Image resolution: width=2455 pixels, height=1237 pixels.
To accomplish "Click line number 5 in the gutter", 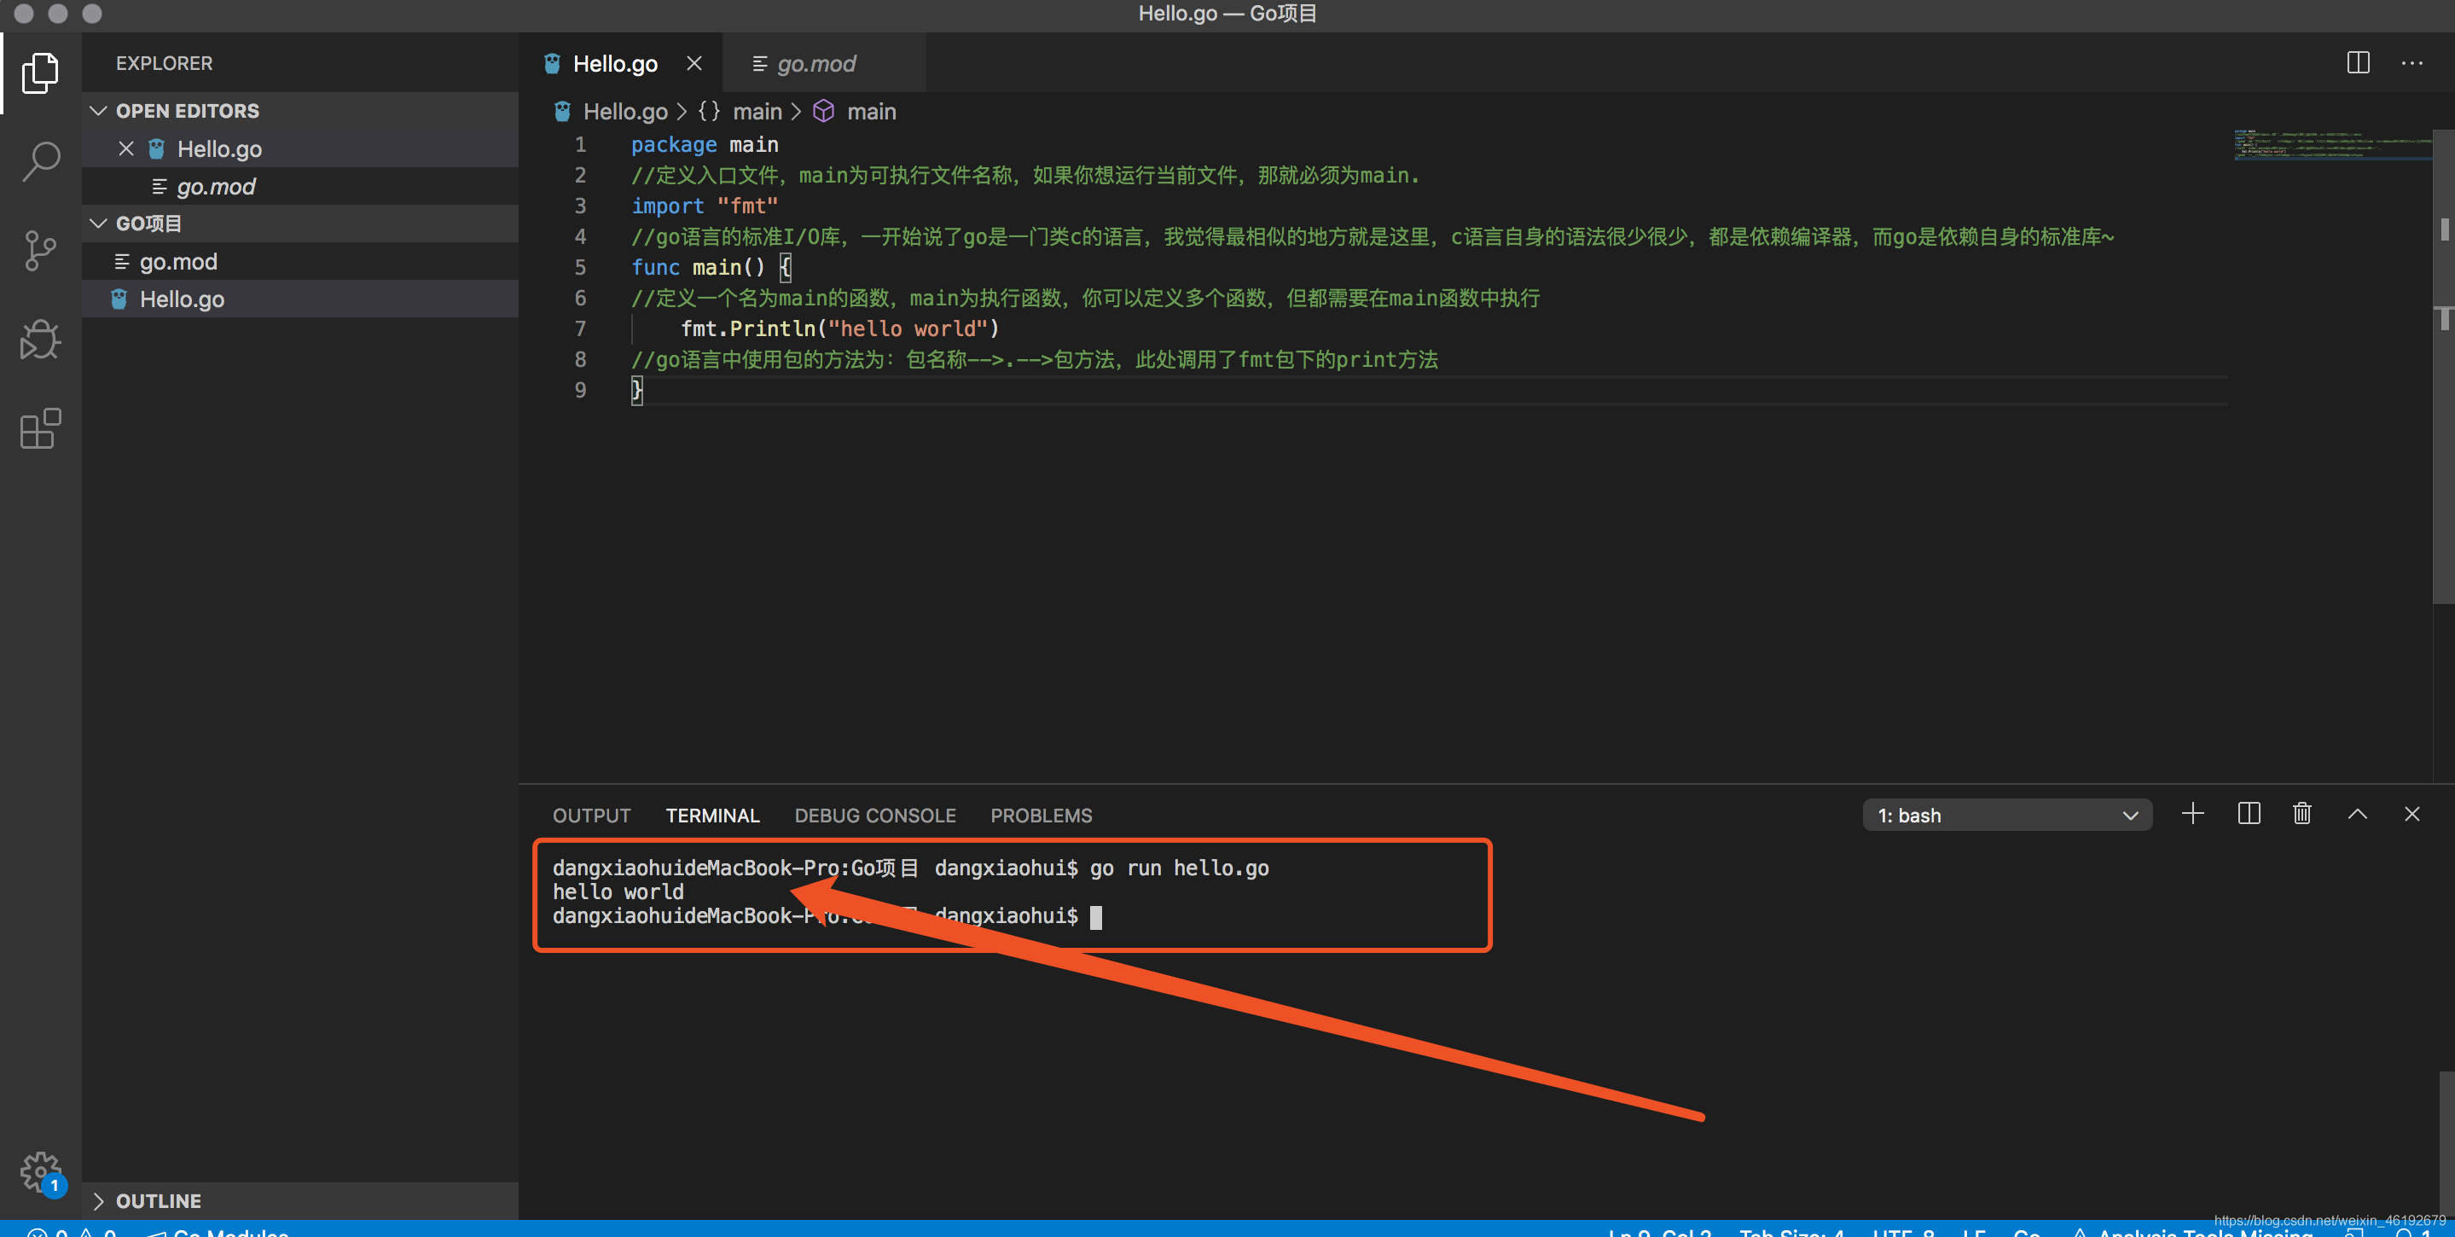I will pyautogui.click(x=579, y=268).
